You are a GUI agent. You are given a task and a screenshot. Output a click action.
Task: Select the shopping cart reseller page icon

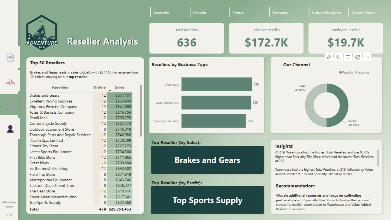pyautogui.click(x=10, y=105)
